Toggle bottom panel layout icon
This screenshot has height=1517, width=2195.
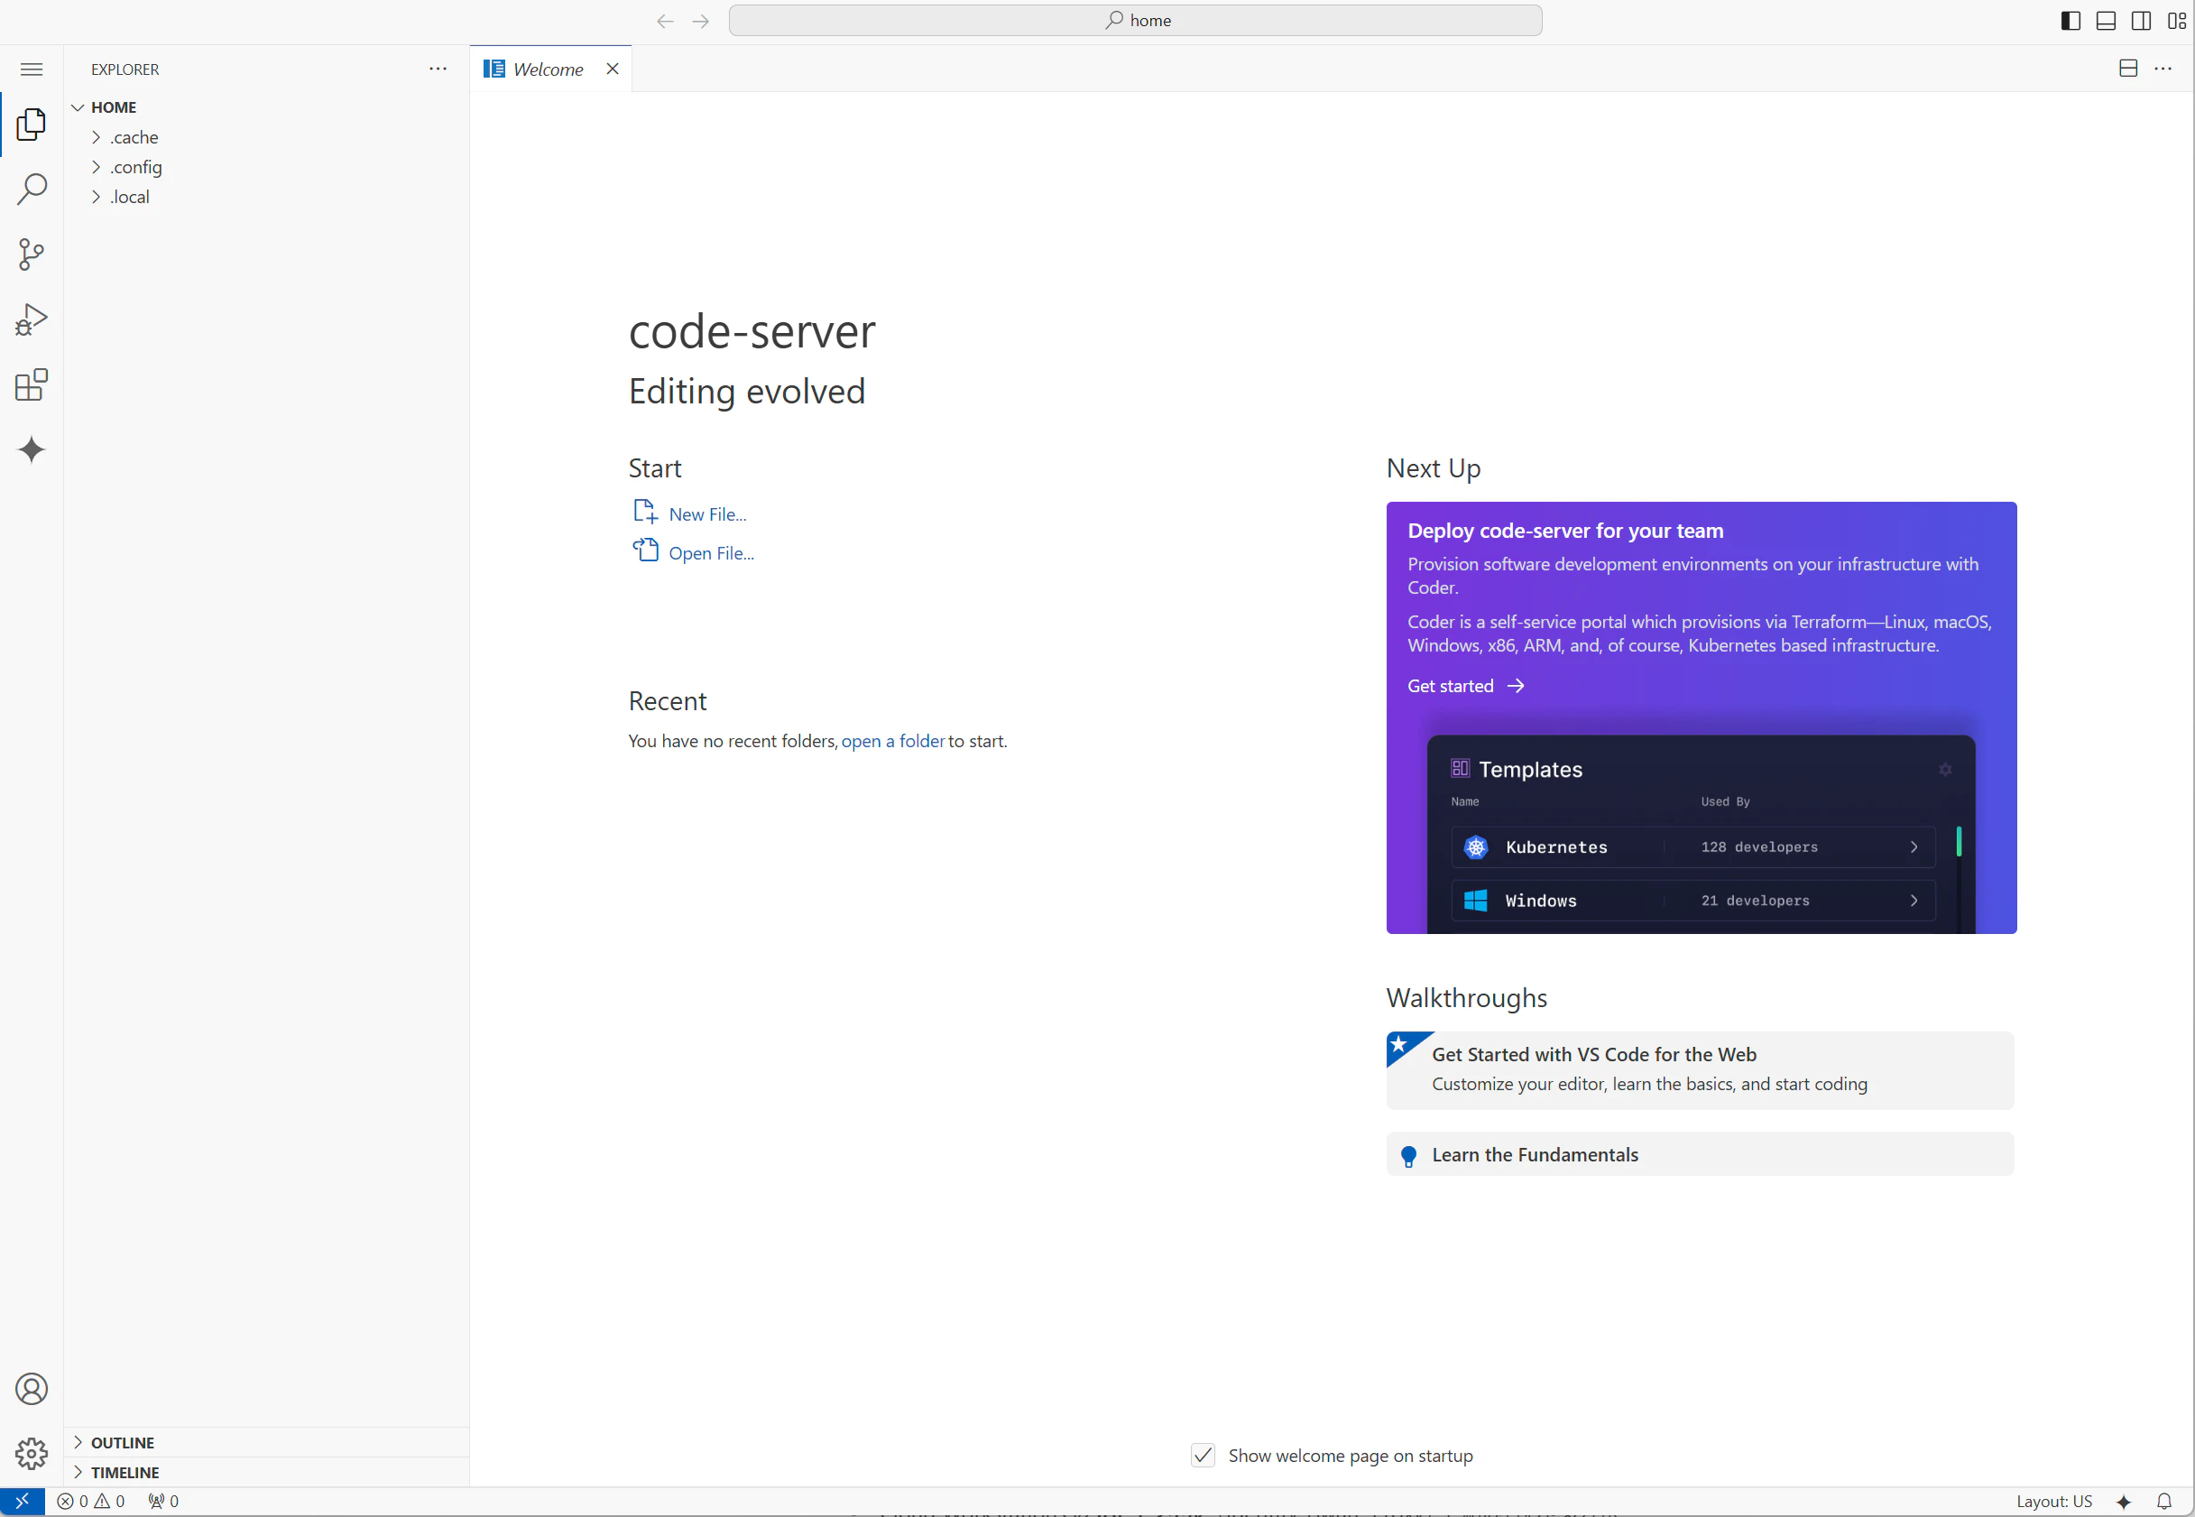pyautogui.click(x=2106, y=21)
